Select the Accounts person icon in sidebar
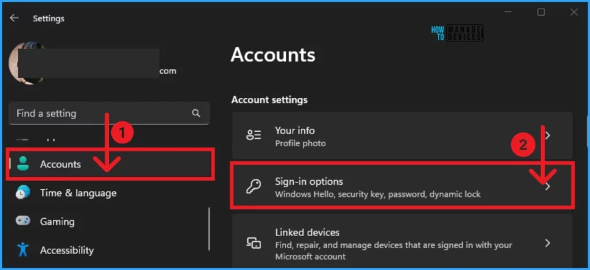The image size is (590, 270). point(23,163)
